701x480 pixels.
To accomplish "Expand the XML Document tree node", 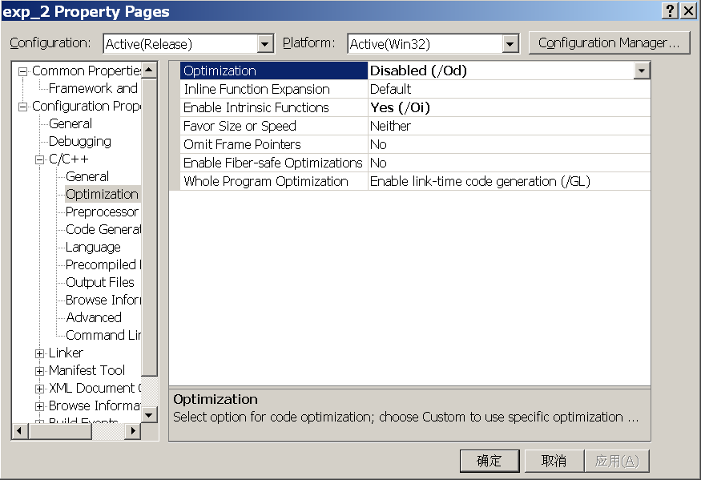I will (40, 389).
